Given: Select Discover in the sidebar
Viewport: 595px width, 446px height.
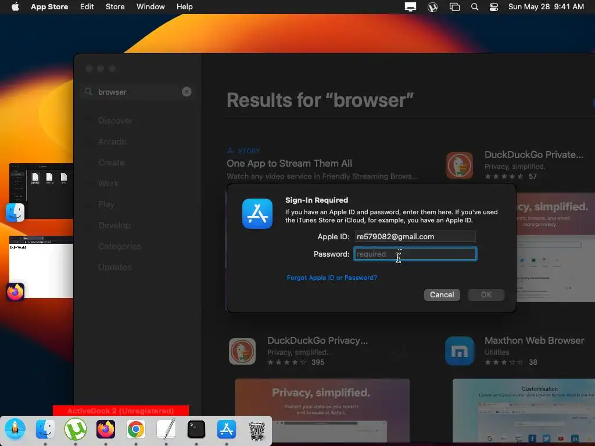Looking at the screenshot, I should tap(115, 121).
